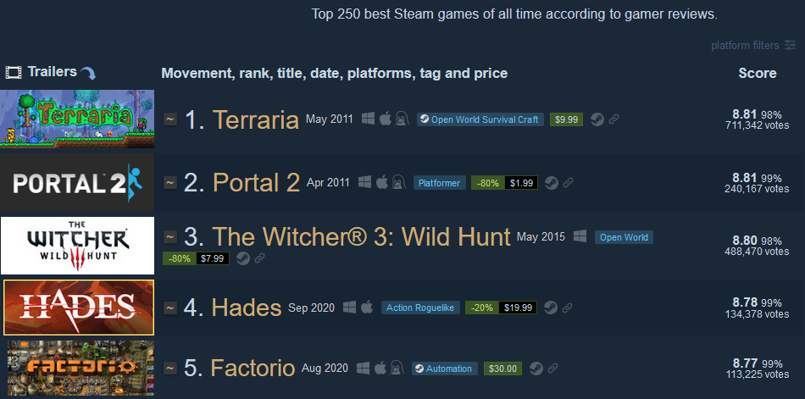Viewport: 805px width, 399px height.
Task: Play the Portal 2 trailer thumbnail
Action: click(77, 182)
